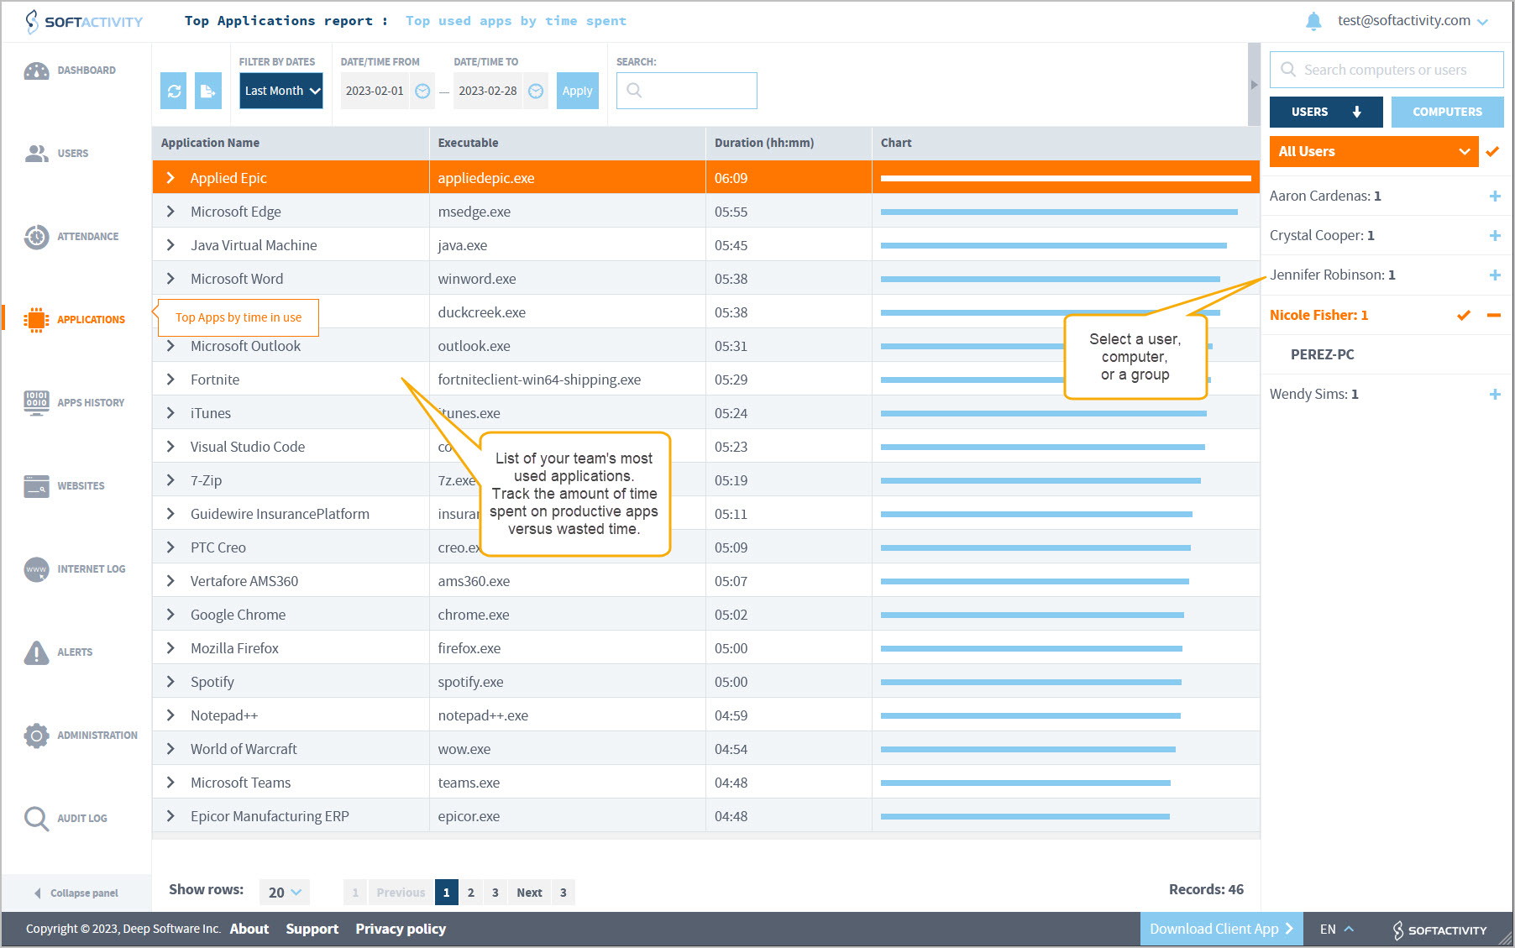
Task: Switch to the Computers tab
Action: pos(1447,112)
